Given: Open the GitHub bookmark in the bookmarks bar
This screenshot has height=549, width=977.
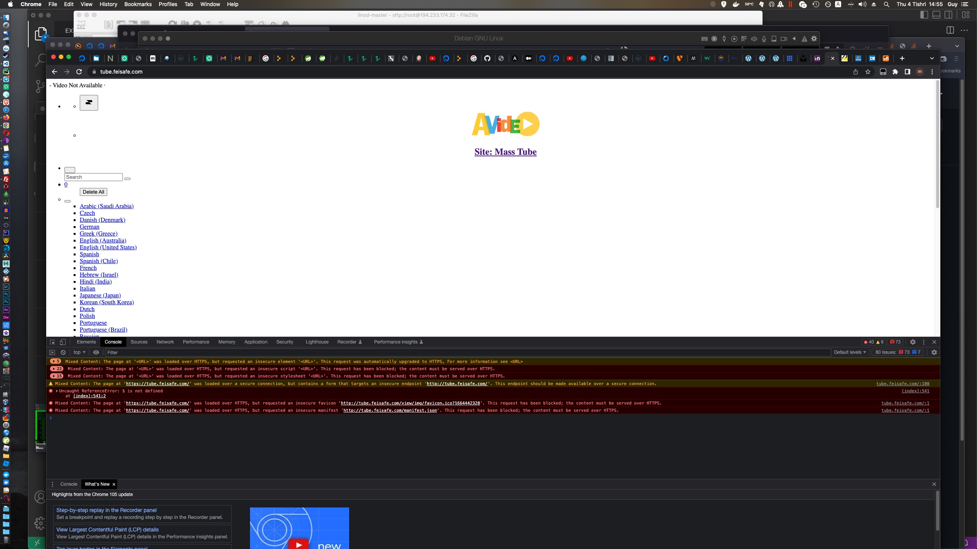Looking at the screenshot, I should [487, 58].
